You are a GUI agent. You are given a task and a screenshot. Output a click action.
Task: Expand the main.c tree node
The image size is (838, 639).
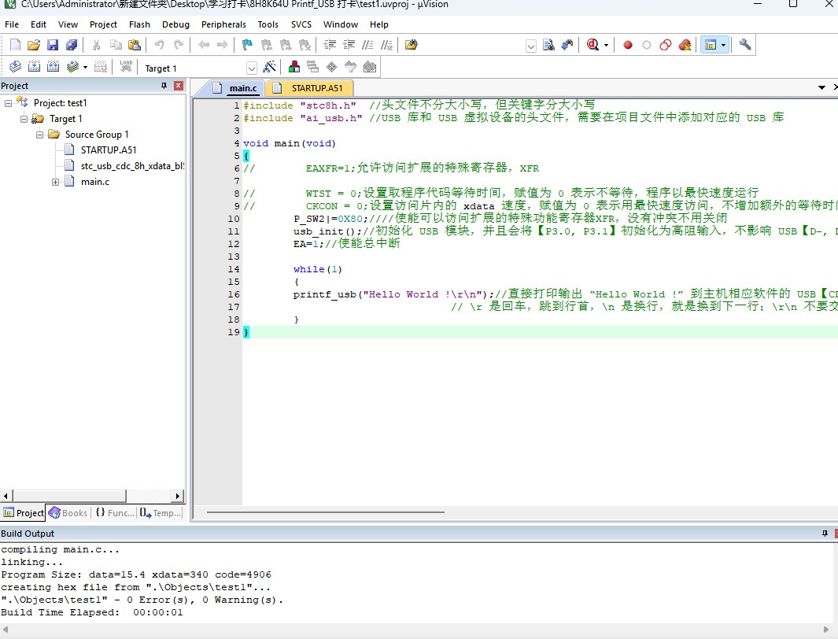pos(56,183)
